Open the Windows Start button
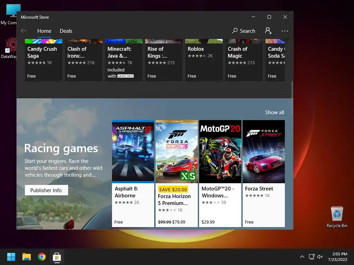This screenshot has width=354, height=265. tap(11, 257)
